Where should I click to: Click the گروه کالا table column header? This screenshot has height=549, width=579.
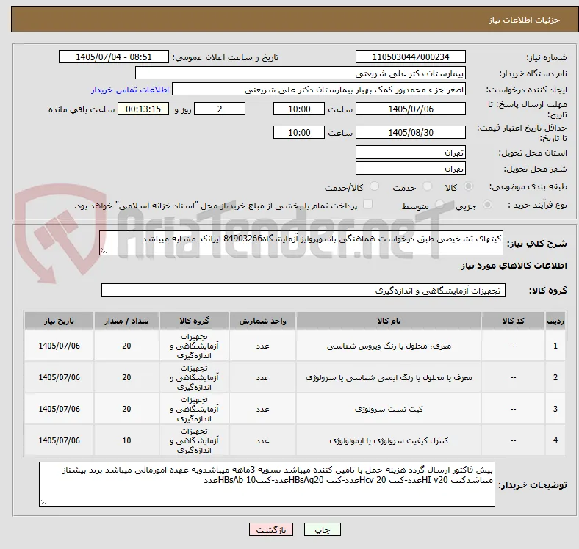tap(194, 321)
